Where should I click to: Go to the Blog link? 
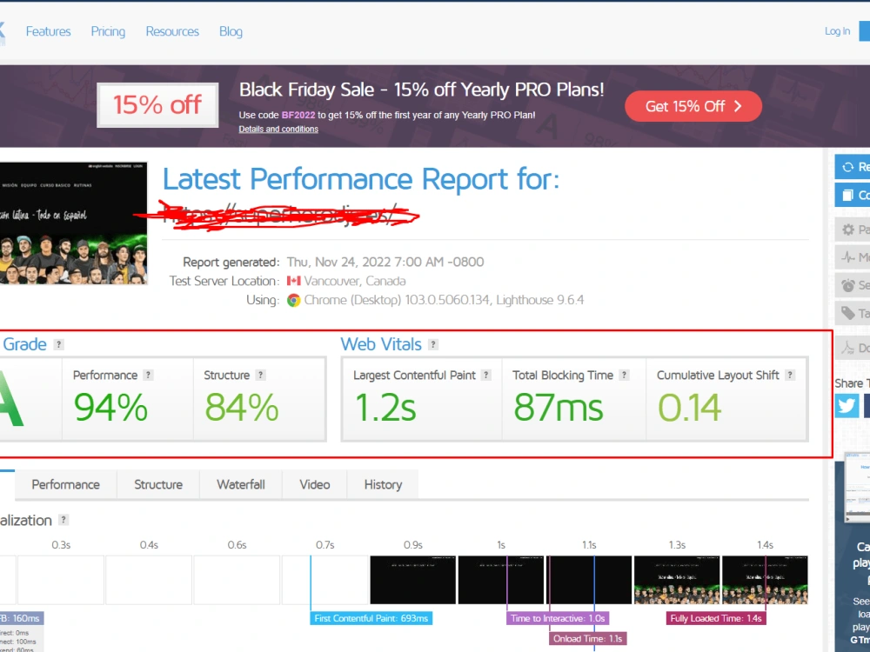tap(231, 31)
